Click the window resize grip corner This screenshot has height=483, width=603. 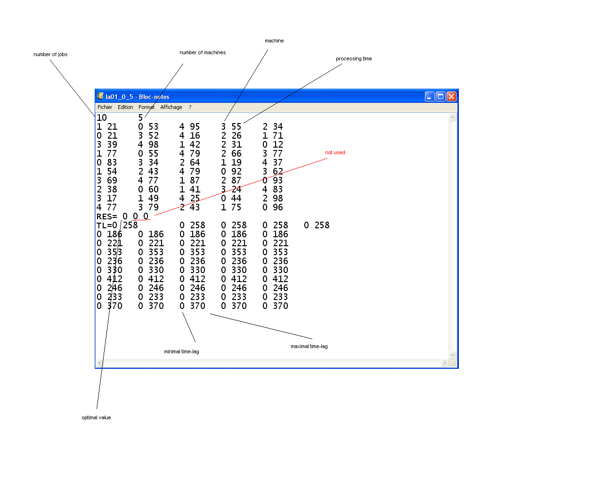pos(453,363)
